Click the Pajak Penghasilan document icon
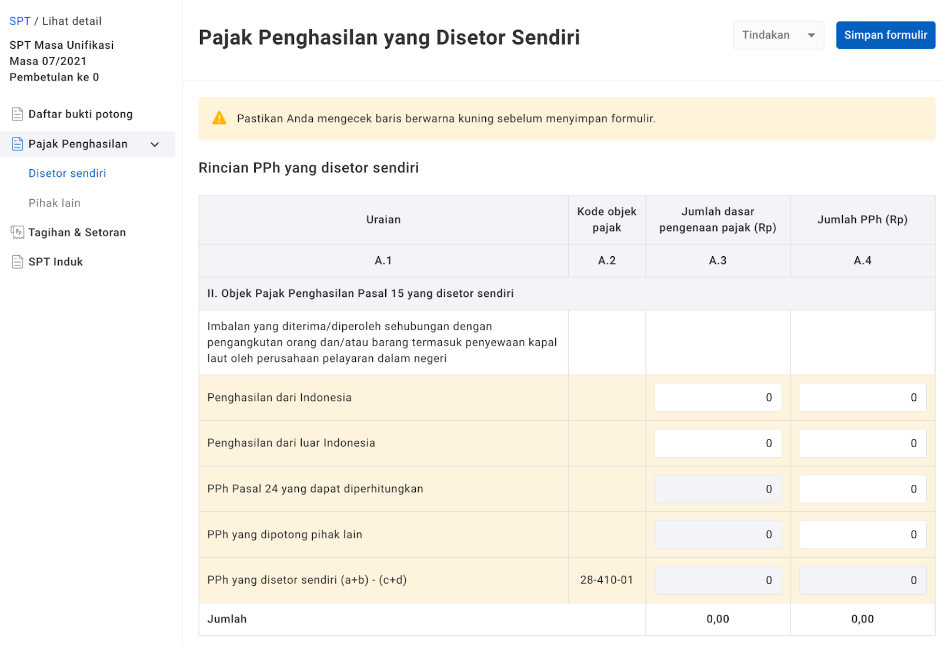Screen dimensions: 941x647 [x=18, y=144]
